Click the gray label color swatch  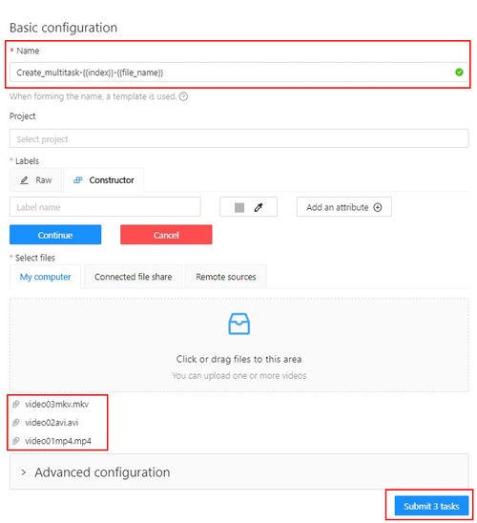pyautogui.click(x=239, y=207)
